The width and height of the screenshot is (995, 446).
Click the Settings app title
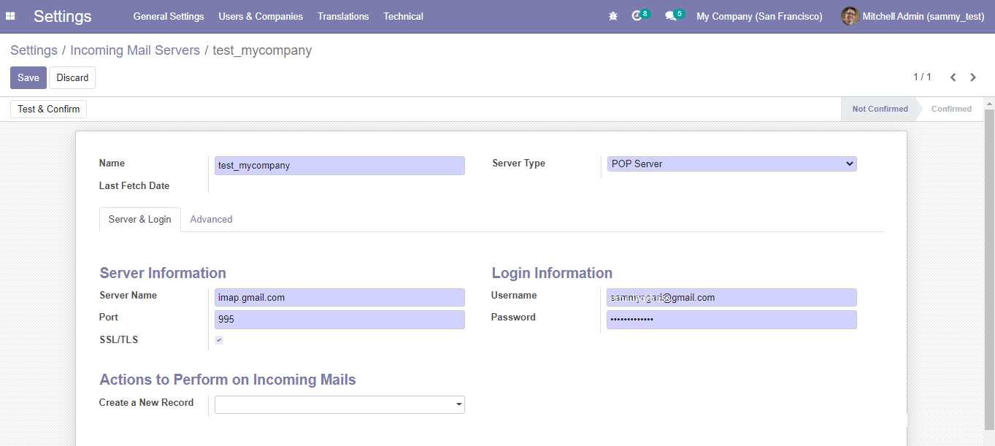point(63,16)
